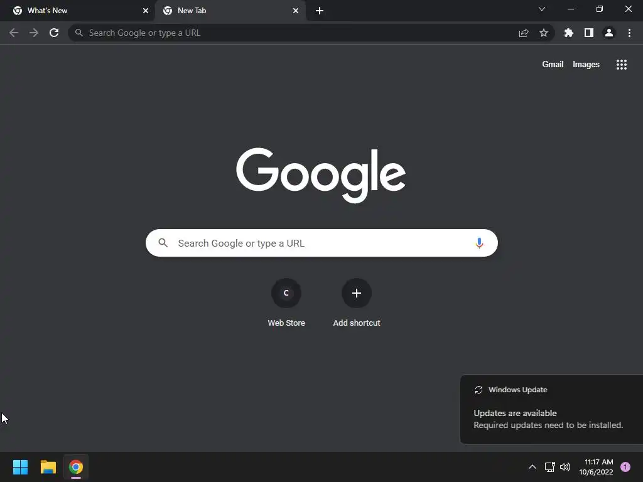Open network status tray icon
643x482 pixels.
(x=549, y=467)
